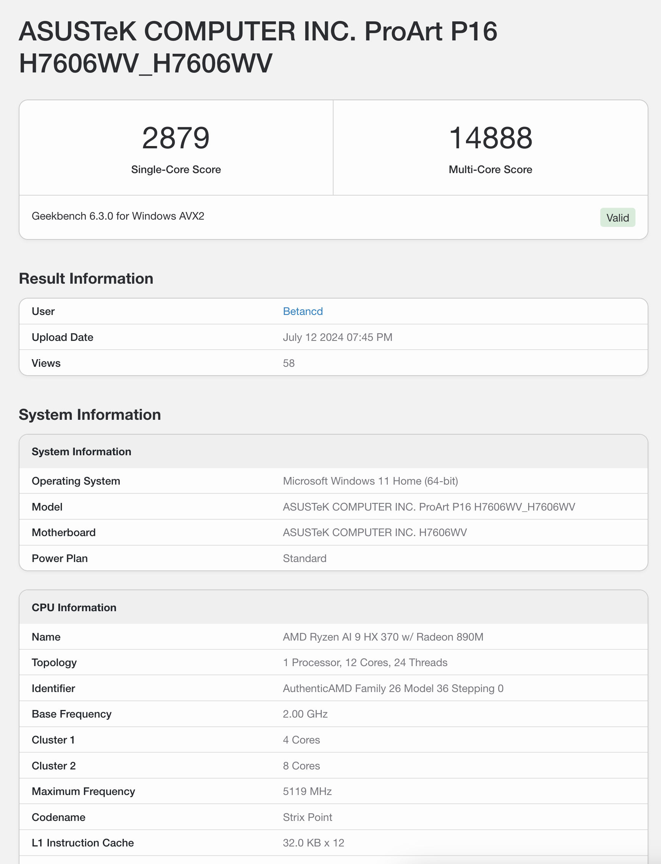This screenshot has height=864, width=661.
Task: Click the Model value ASUSTeK ProArt P16 H7606WV_H7606WV
Action: [x=429, y=507]
